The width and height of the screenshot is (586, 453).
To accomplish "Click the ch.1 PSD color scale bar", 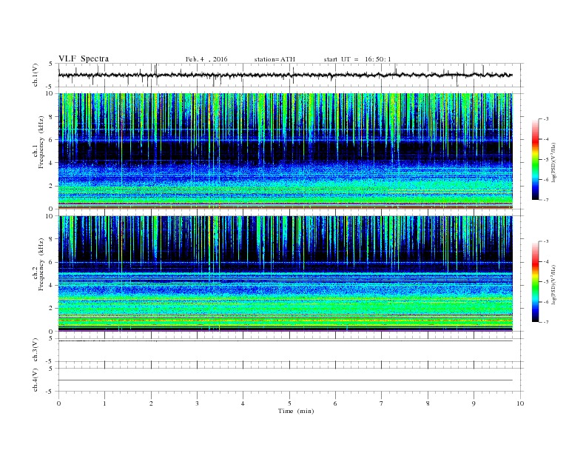I will [x=535, y=159].
